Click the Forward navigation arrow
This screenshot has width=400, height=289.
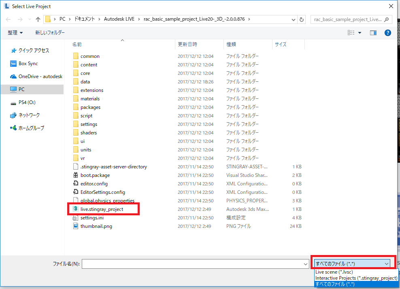20,19
